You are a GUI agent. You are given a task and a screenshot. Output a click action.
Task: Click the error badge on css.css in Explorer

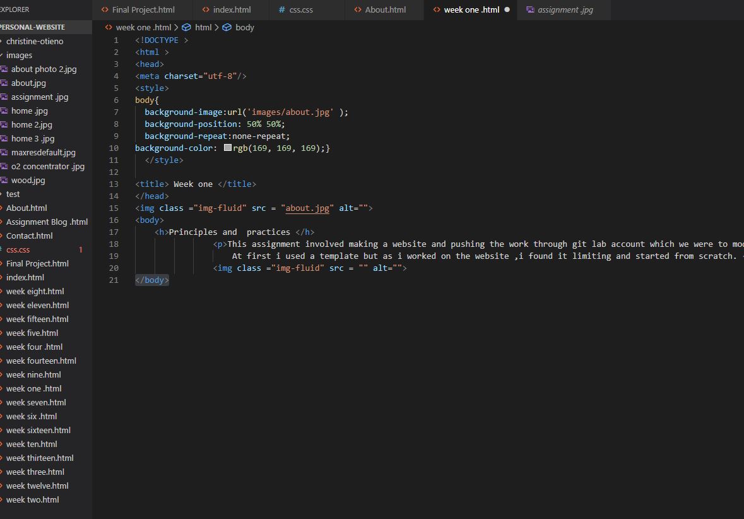pyautogui.click(x=81, y=249)
